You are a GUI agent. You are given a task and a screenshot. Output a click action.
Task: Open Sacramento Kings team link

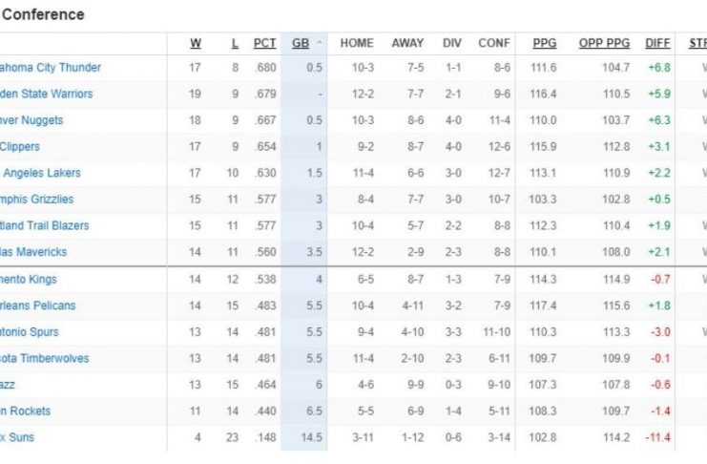29,279
